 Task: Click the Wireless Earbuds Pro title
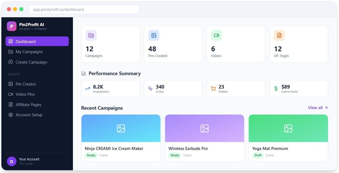pyautogui.click(x=188, y=148)
